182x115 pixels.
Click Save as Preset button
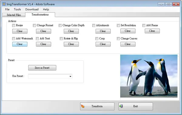click(x=42, y=68)
